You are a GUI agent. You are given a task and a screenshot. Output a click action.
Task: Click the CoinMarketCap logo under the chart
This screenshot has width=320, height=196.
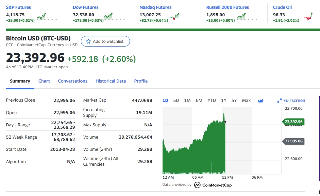pos(213,185)
